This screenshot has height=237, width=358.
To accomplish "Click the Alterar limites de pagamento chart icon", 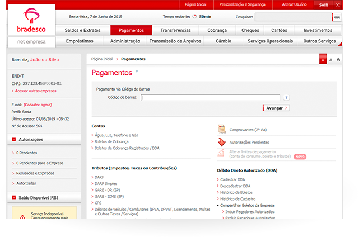I will coord(222,154).
